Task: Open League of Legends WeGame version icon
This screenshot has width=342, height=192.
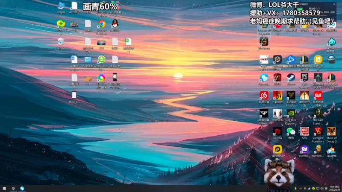Action: pos(332,78)
